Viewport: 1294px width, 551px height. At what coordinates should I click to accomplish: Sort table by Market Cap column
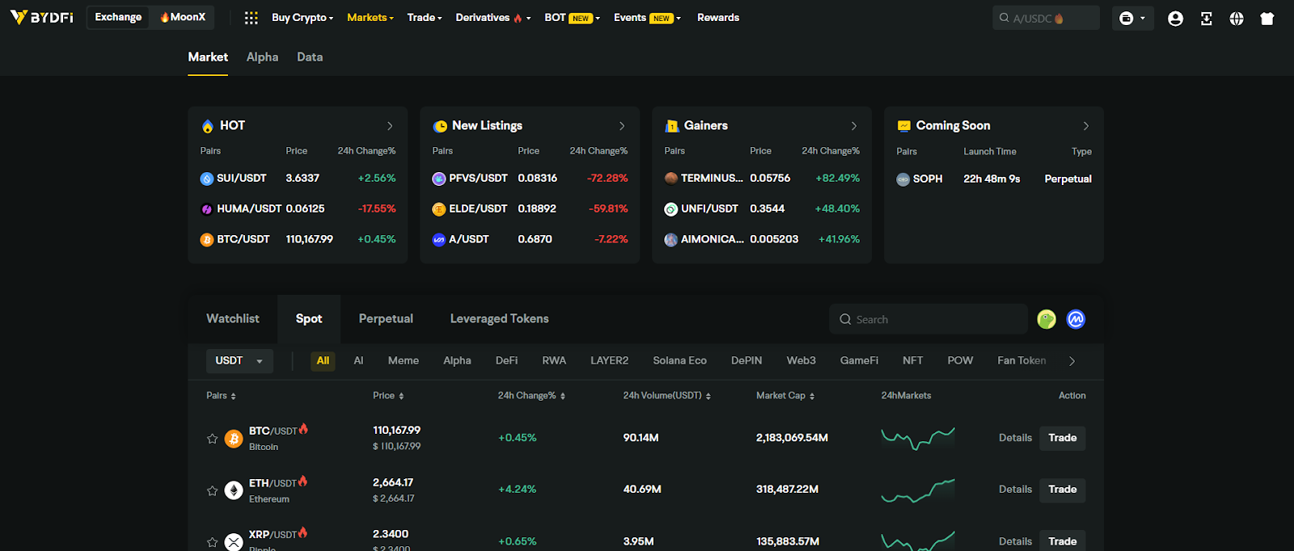[x=785, y=396]
